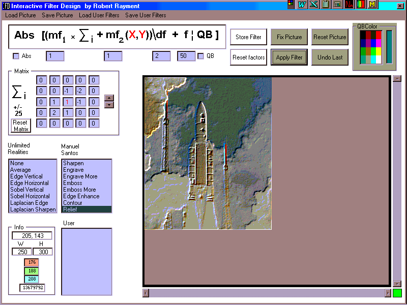Click the calendar grid icon in top bar
The height and width of the screenshot is (305, 407).
(x=337, y=5)
